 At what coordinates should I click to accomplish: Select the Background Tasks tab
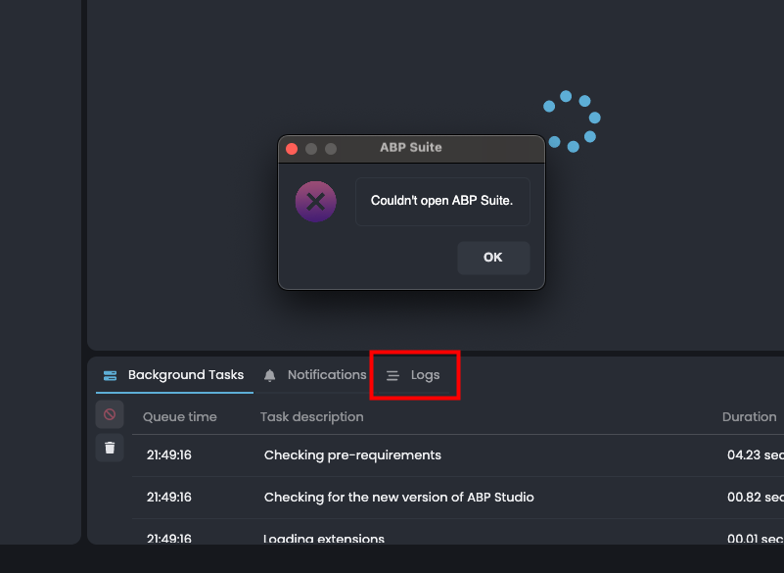[x=174, y=375]
